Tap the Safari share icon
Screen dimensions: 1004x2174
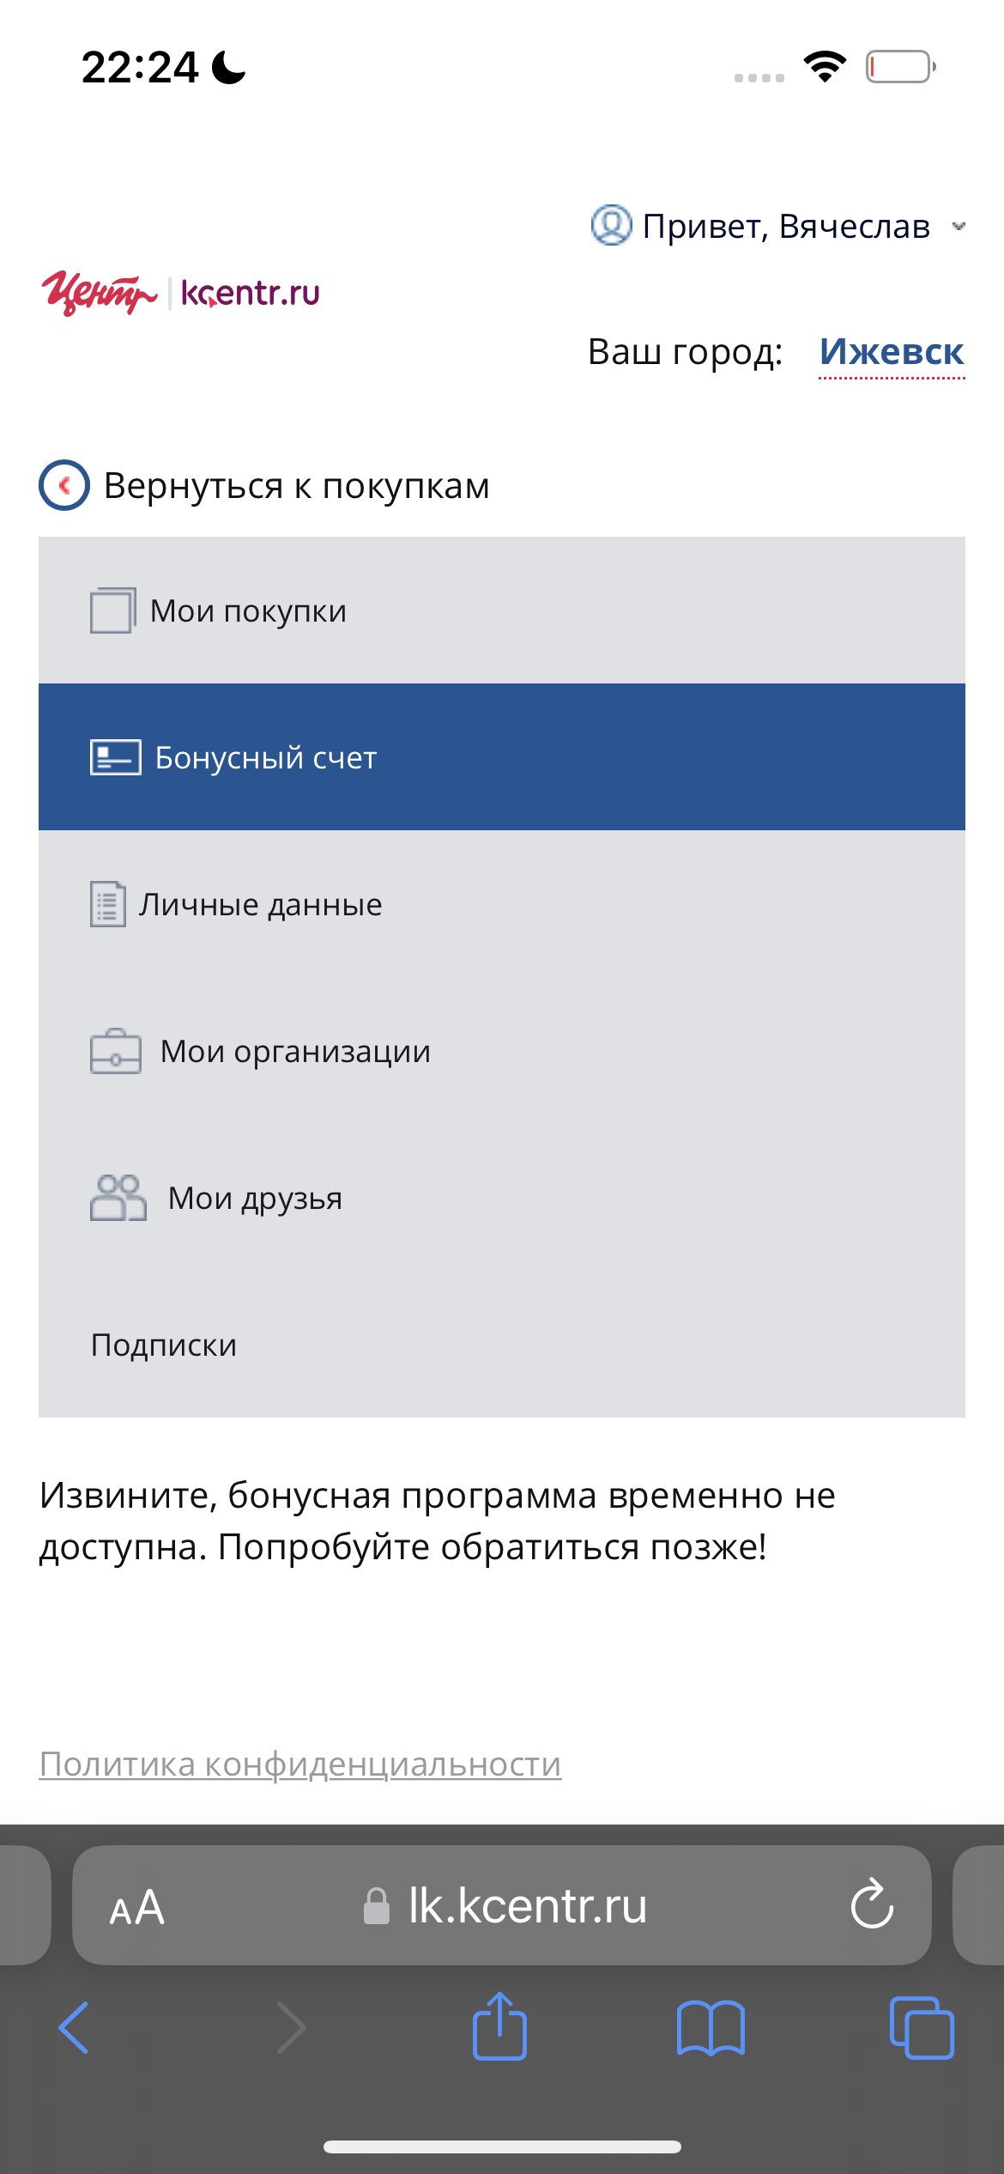point(499,2026)
